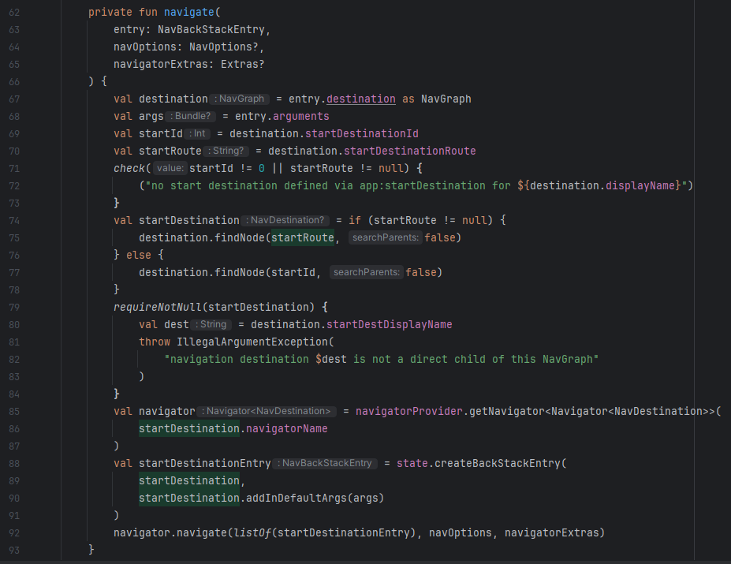Screen dimensions: 731x564
Task: Click the listOf call on line 92
Action: [252, 532]
